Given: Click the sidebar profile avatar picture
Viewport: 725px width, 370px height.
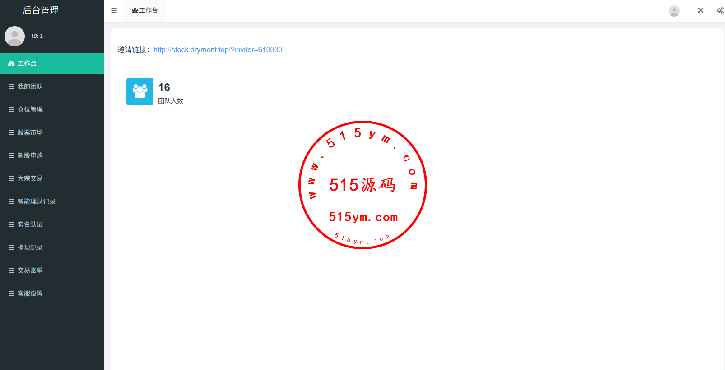Looking at the screenshot, I should click(14, 36).
